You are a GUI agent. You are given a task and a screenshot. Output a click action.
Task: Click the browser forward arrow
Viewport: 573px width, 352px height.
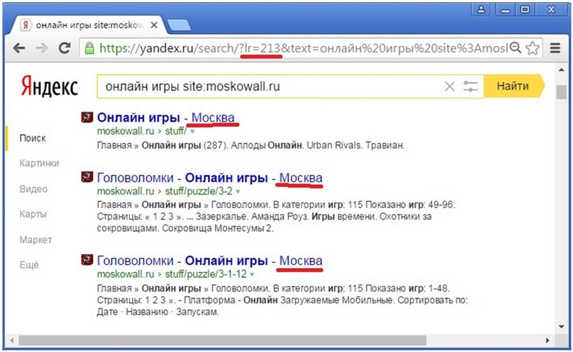coord(41,48)
